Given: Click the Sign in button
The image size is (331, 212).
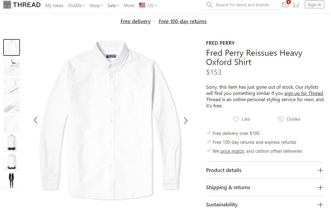Looking at the screenshot, I should (x=314, y=5).
